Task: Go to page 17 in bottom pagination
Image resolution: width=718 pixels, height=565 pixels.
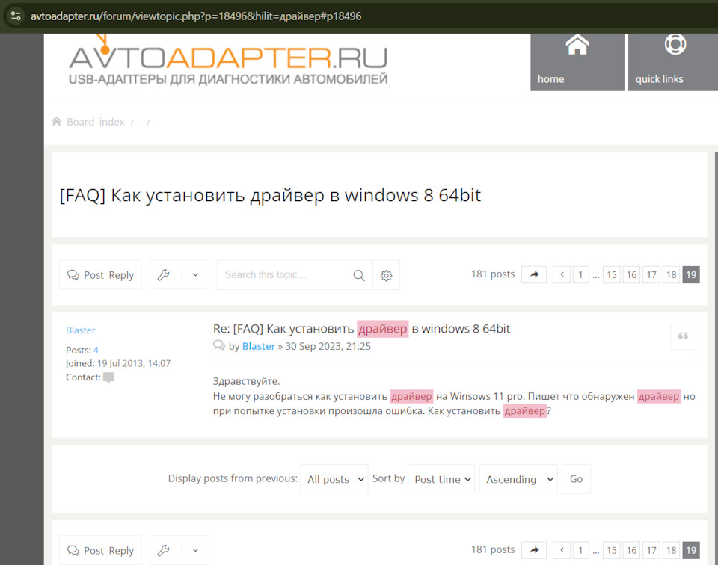Action: pos(651,550)
